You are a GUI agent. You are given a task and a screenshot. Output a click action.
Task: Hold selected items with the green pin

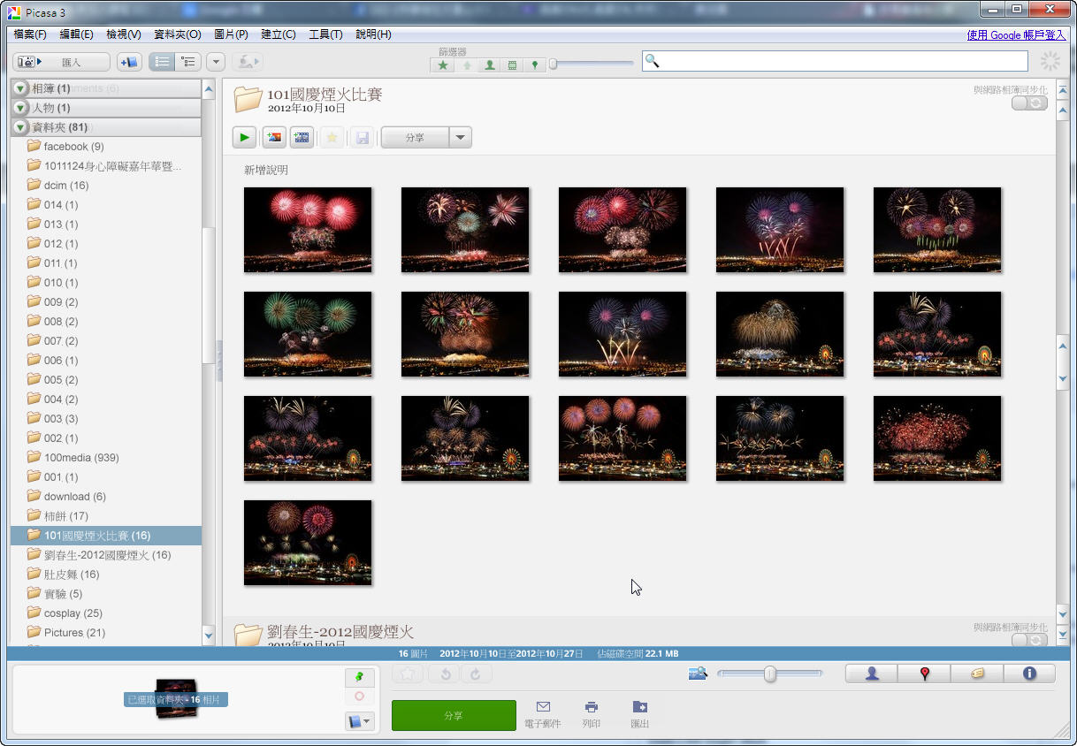pos(359,677)
